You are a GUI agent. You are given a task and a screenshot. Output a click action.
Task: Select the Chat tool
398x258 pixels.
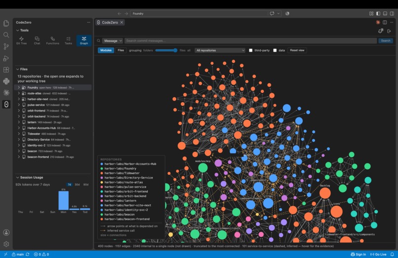click(x=37, y=40)
